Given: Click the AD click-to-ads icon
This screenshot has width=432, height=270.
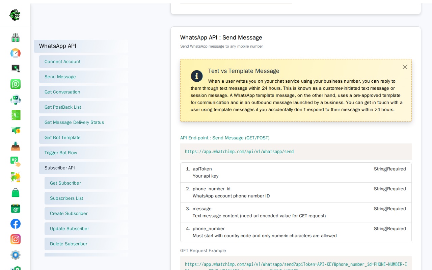Looking at the screenshot, I should [x=16, y=162].
